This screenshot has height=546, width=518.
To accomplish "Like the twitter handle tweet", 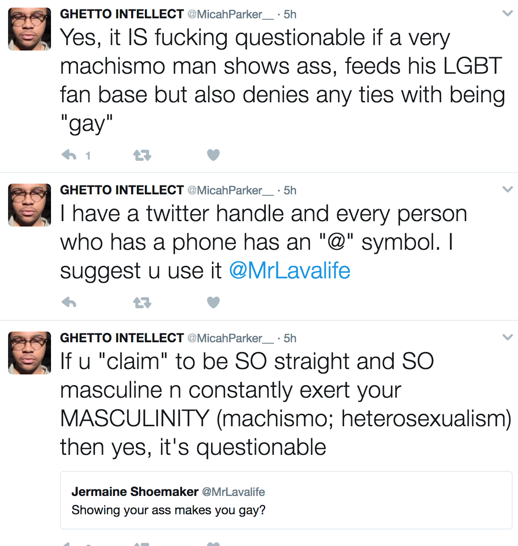I will tap(213, 302).
